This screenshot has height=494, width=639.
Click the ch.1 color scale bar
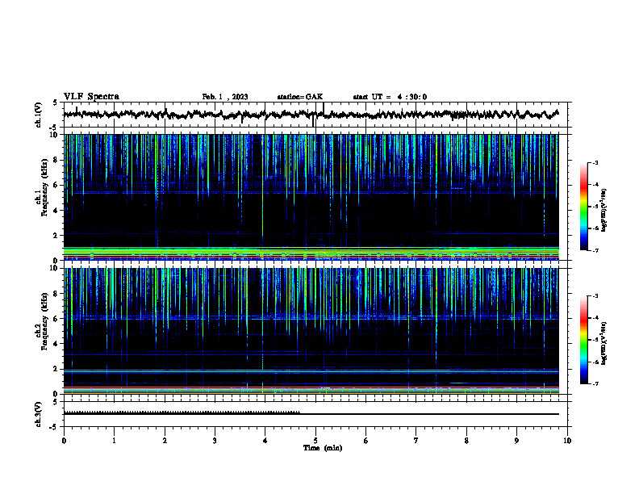pos(583,207)
